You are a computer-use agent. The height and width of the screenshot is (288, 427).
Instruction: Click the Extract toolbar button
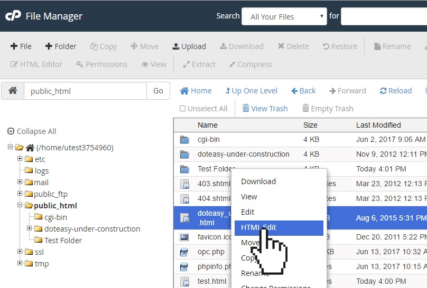[199, 64]
